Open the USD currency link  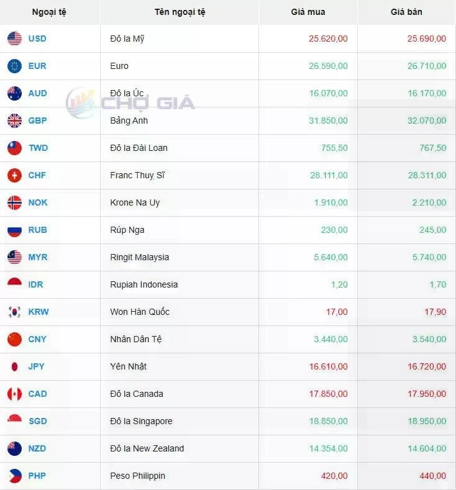click(37, 39)
